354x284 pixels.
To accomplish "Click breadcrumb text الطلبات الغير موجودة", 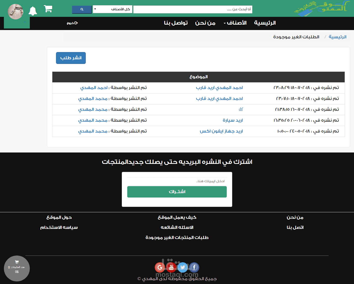I will 296,37.
